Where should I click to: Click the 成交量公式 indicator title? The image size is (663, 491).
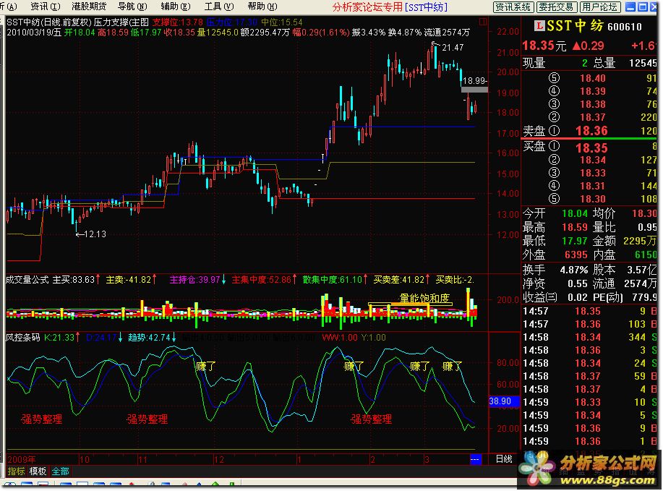click(27, 280)
